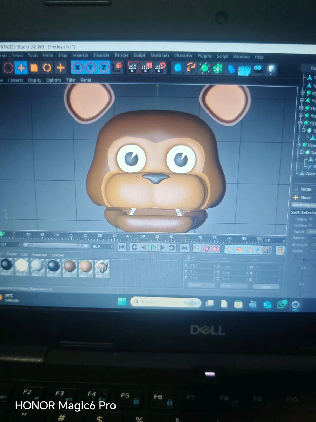Add a Cube primitive object
Image resolution: width=316 pixels, height=422 pixels.
[x=178, y=68]
